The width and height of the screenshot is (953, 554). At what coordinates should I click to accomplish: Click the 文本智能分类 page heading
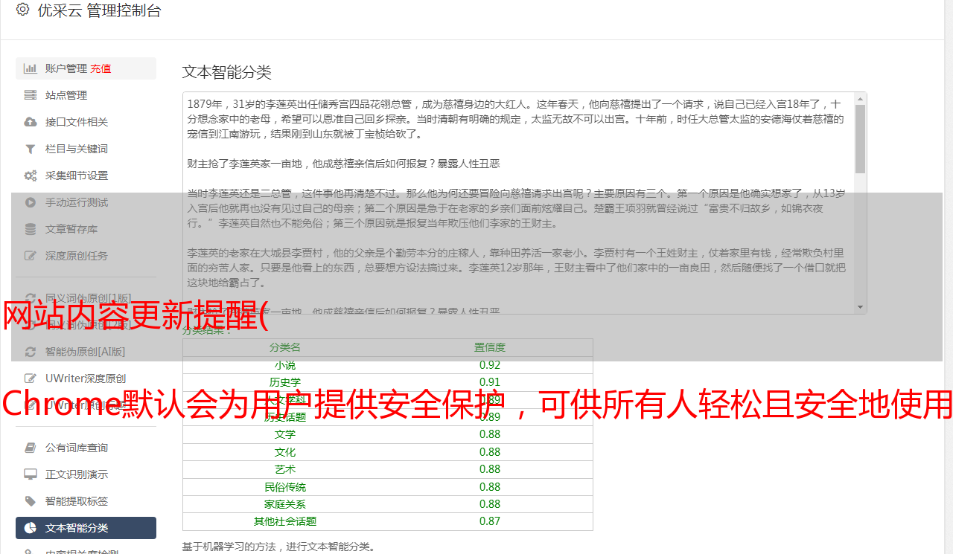pyautogui.click(x=227, y=72)
